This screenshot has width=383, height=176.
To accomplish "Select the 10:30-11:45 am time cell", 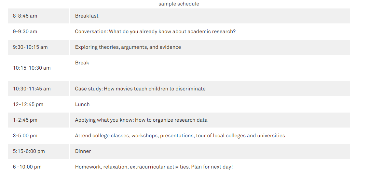I will 32,89.
